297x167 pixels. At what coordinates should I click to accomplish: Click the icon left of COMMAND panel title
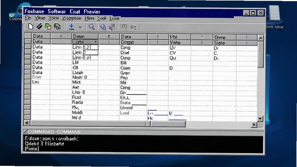[x=25, y=132]
